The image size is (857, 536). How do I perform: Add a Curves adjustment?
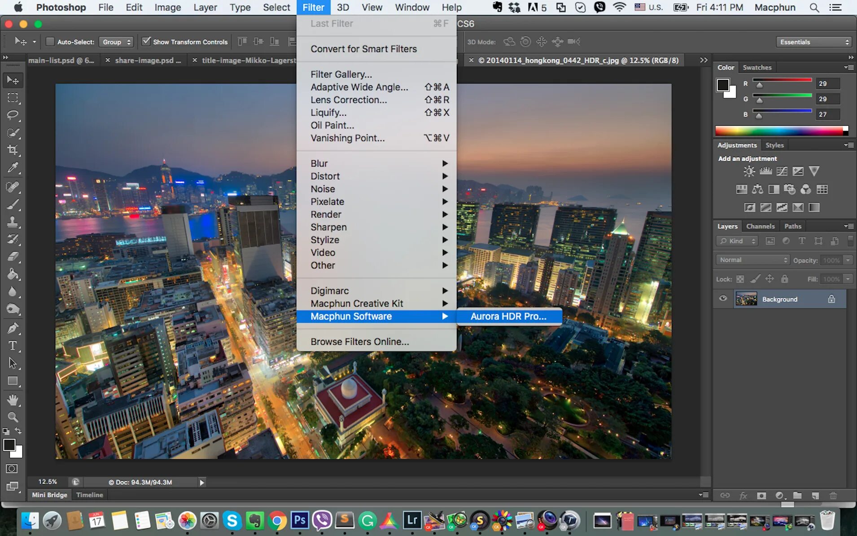tap(782, 171)
